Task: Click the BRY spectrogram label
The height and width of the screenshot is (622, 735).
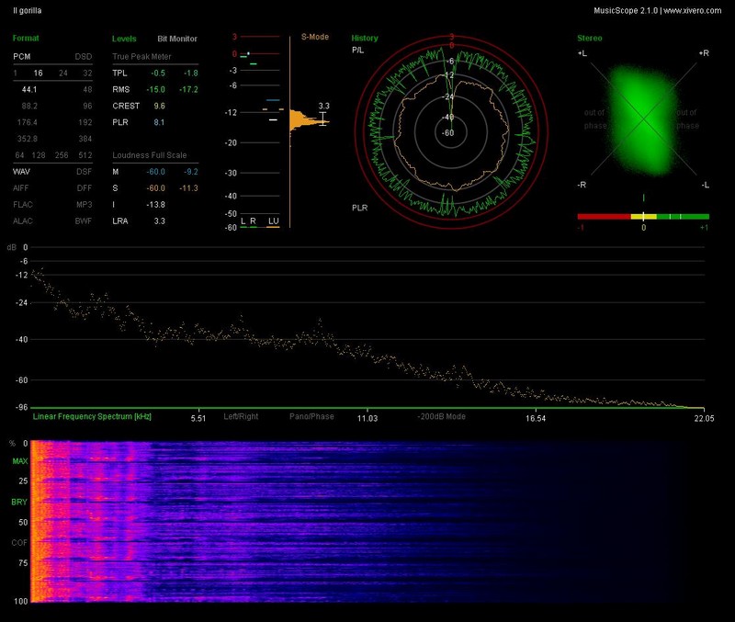Action: pyautogui.click(x=19, y=502)
